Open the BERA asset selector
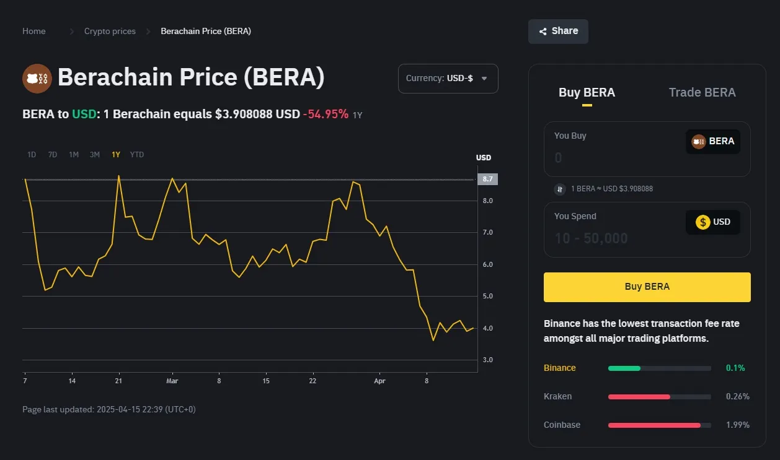The height and width of the screenshot is (460, 780). coord(713,142)
